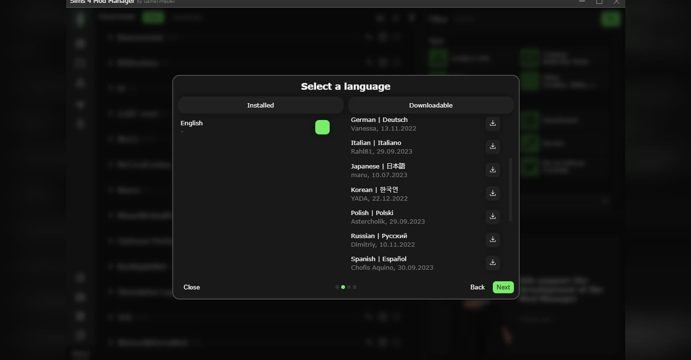Toggle the green English language checkbox

coord(322,127)
